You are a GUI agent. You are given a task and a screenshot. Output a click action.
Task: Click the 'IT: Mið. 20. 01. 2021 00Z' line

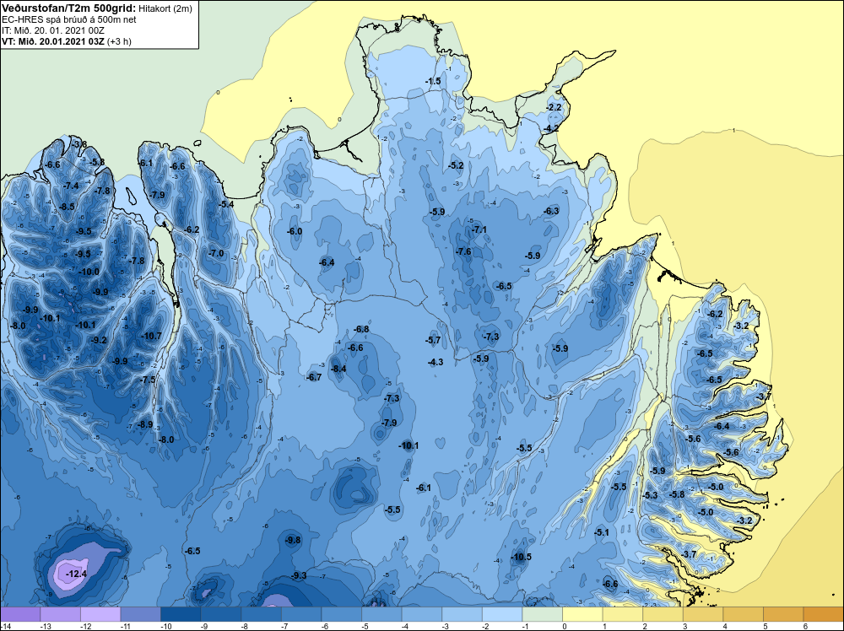click(x=53, y=30)
